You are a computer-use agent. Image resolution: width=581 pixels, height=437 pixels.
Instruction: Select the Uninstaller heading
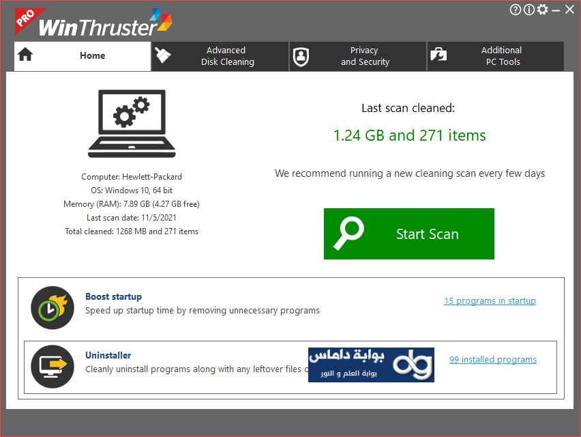pyautogui.click(x=108, y=355)
